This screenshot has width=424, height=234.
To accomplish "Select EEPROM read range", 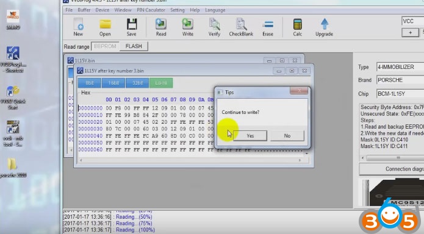I will pos(105,46).
